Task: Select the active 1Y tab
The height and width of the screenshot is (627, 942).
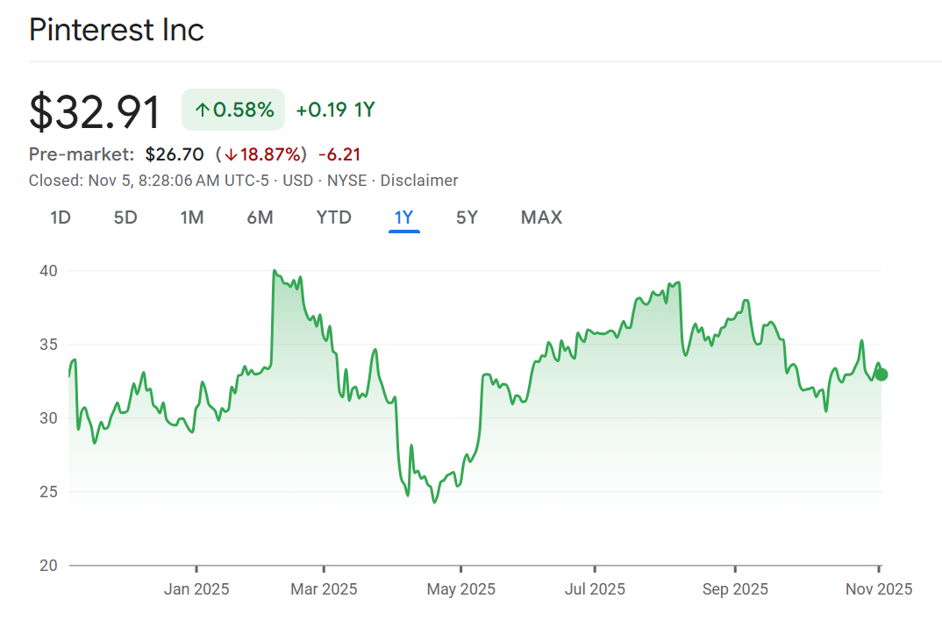Action: pos(403,217)
